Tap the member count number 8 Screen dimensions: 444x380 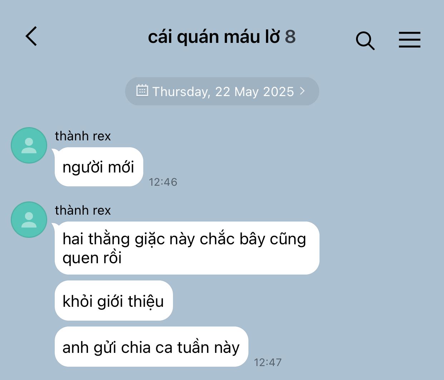[x=290, y=37]
